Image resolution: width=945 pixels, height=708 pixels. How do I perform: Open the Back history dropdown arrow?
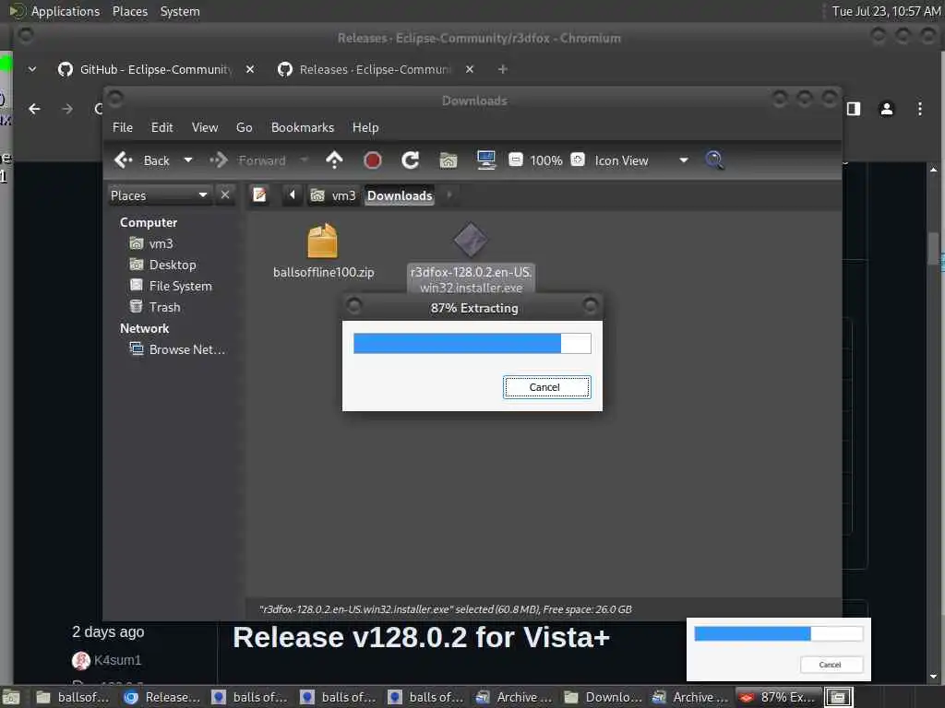pyautogui.click(x=188, y=160)
